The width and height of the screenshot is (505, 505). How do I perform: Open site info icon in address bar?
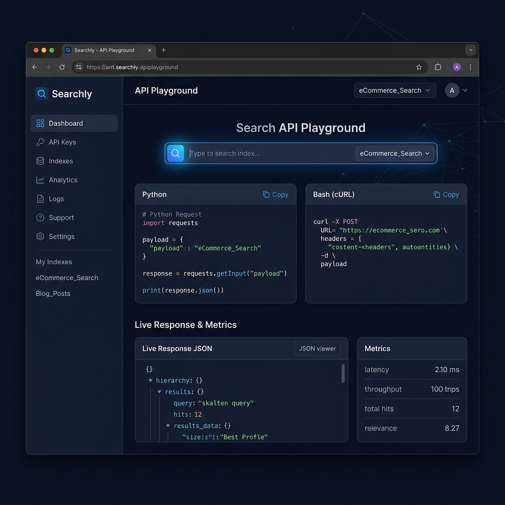tap(78, 67)
